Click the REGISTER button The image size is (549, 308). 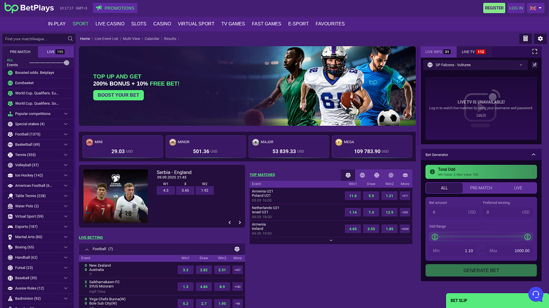pyautogui.click(x=494, y=8)
